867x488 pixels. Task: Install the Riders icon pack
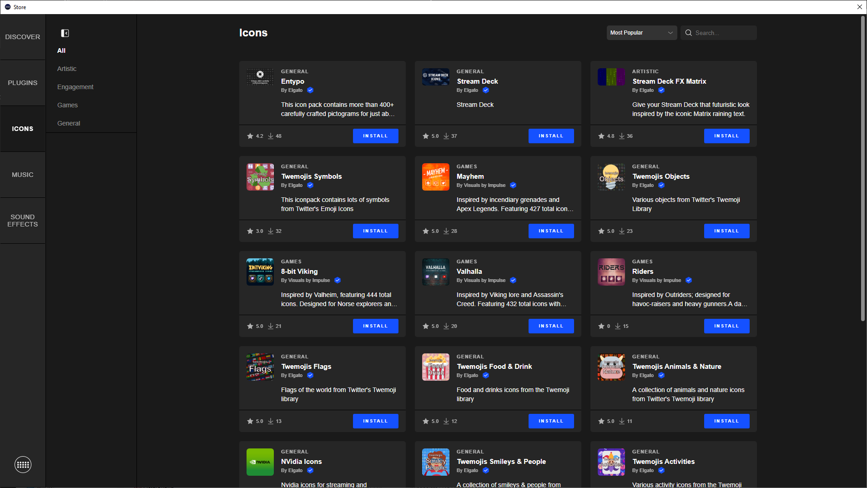tap(727, 326)
